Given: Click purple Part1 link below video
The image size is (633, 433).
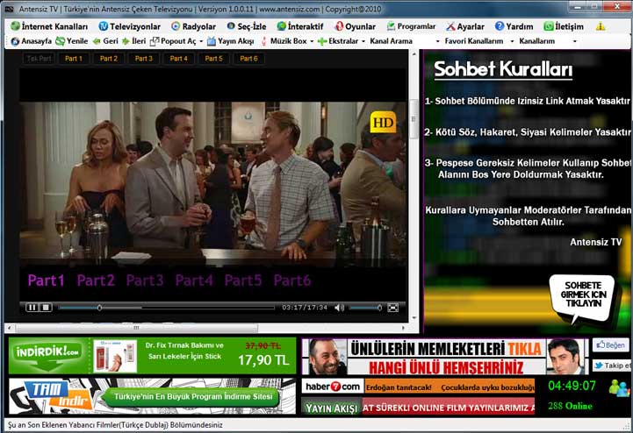Looking at the screenshot, I should click(x=46, y=280).
